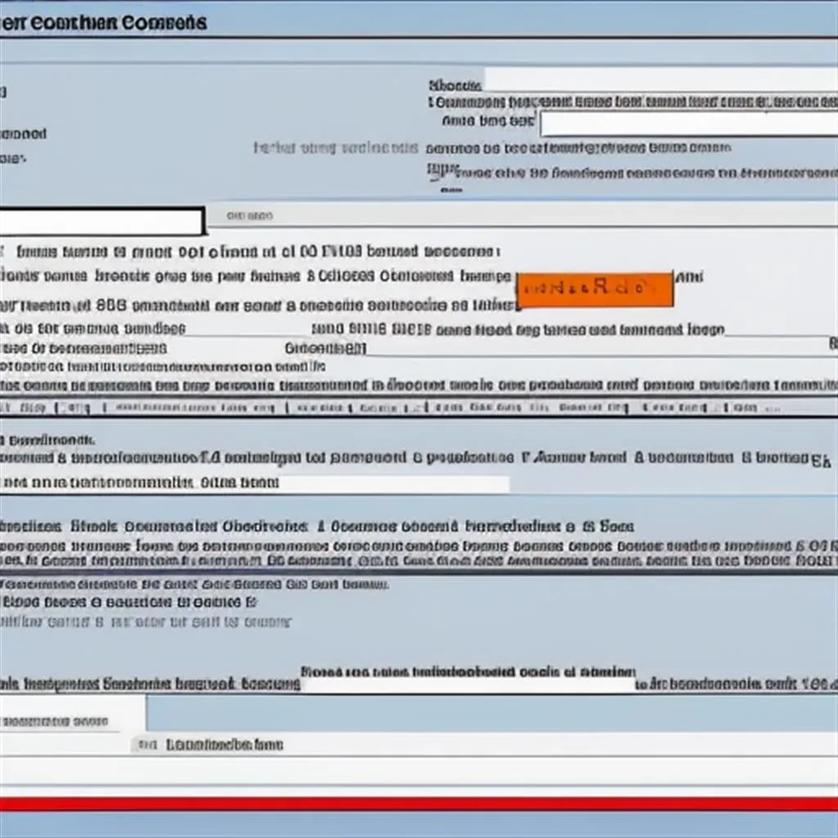Click the underlined field left of the center line

point(246,329)
